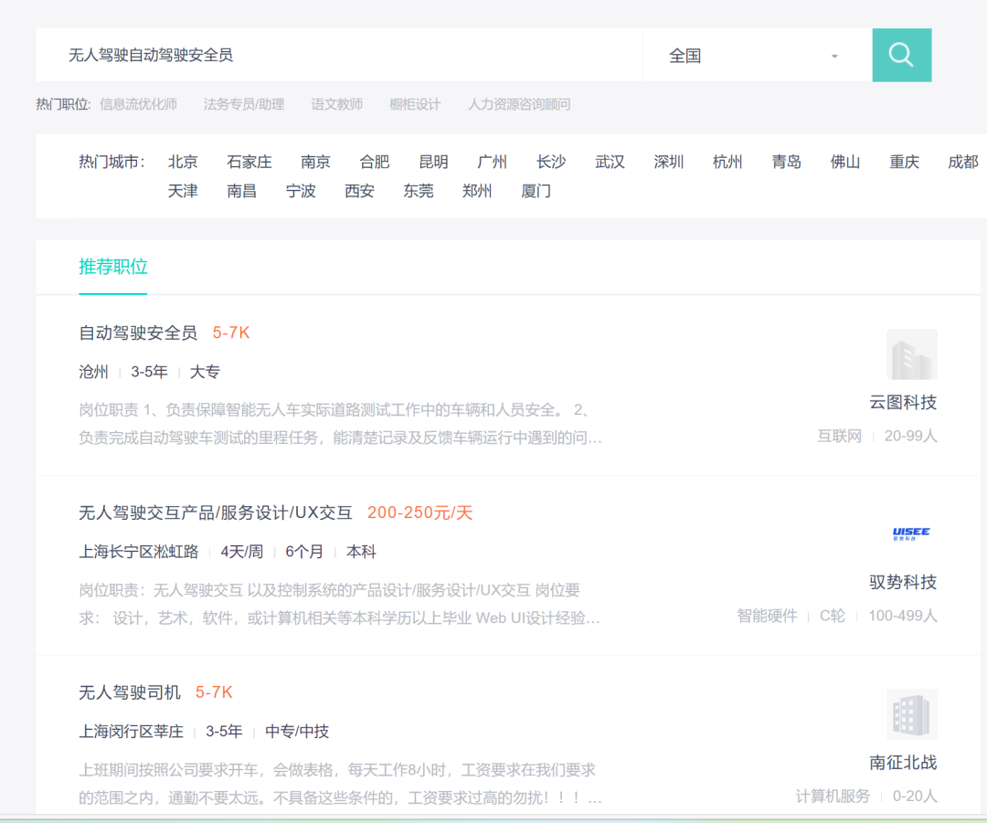Viewport: 987px width, 823px height.
Task: Visit the 驭势科技 company name link
Action: [903, 582]
